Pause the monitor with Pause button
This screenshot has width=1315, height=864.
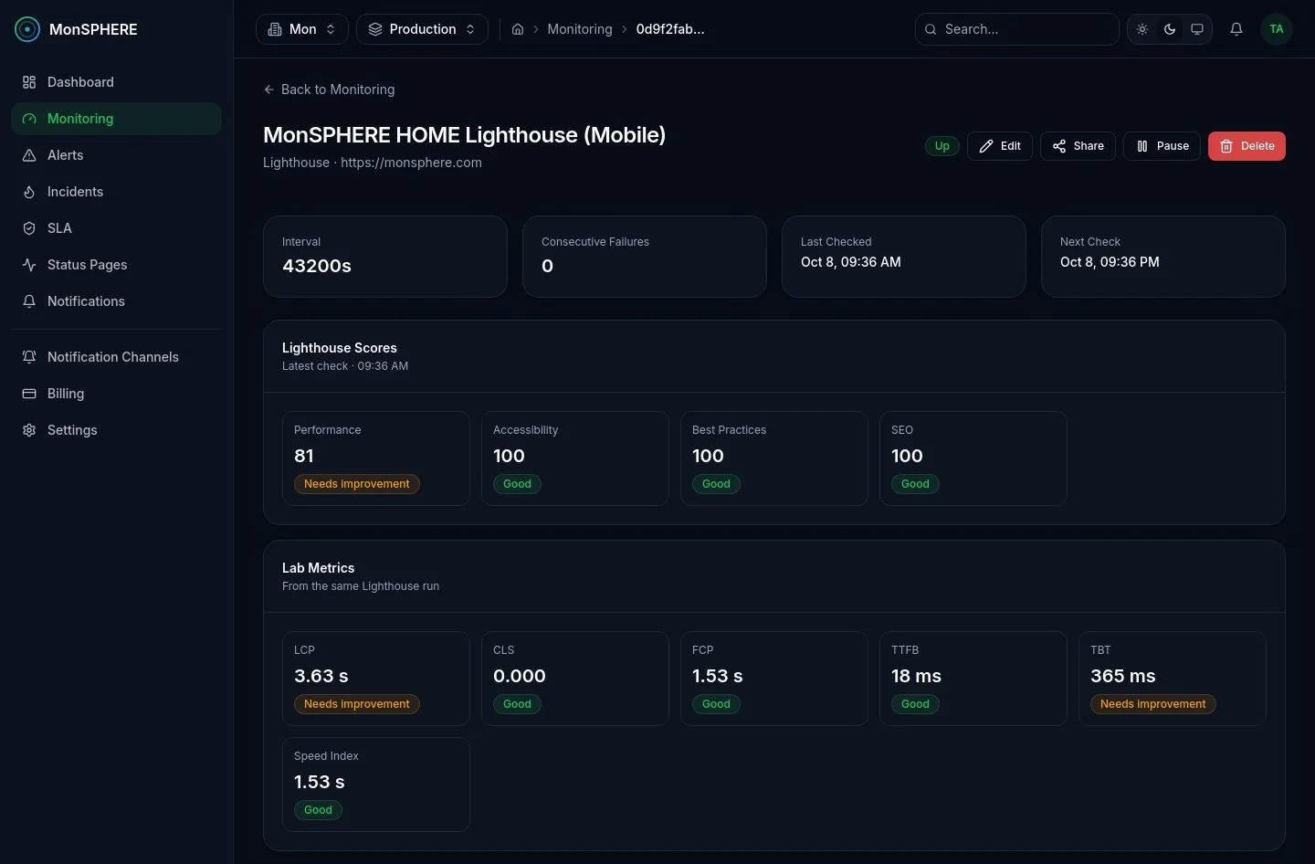coord(1162,146)
